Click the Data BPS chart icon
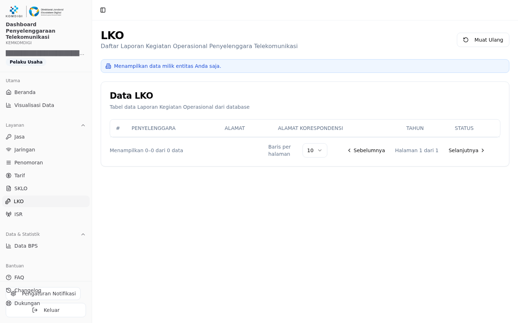Image resolution: width=518 pixels, height=323 pixels. coord(9,246)
